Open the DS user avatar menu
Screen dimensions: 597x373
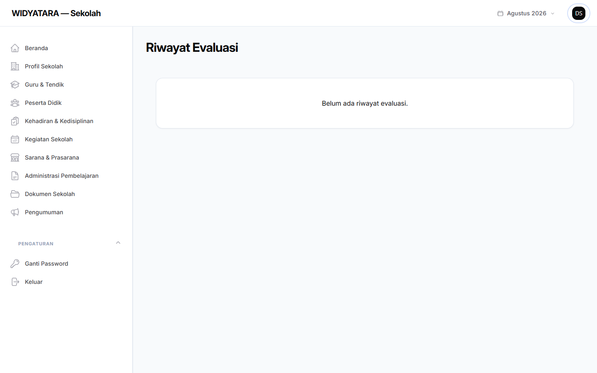pyautogui.click(x=579, y=13)
